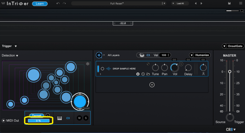Toggle the layer 1 power circle
245x133 pixels.
coord(102,68)
